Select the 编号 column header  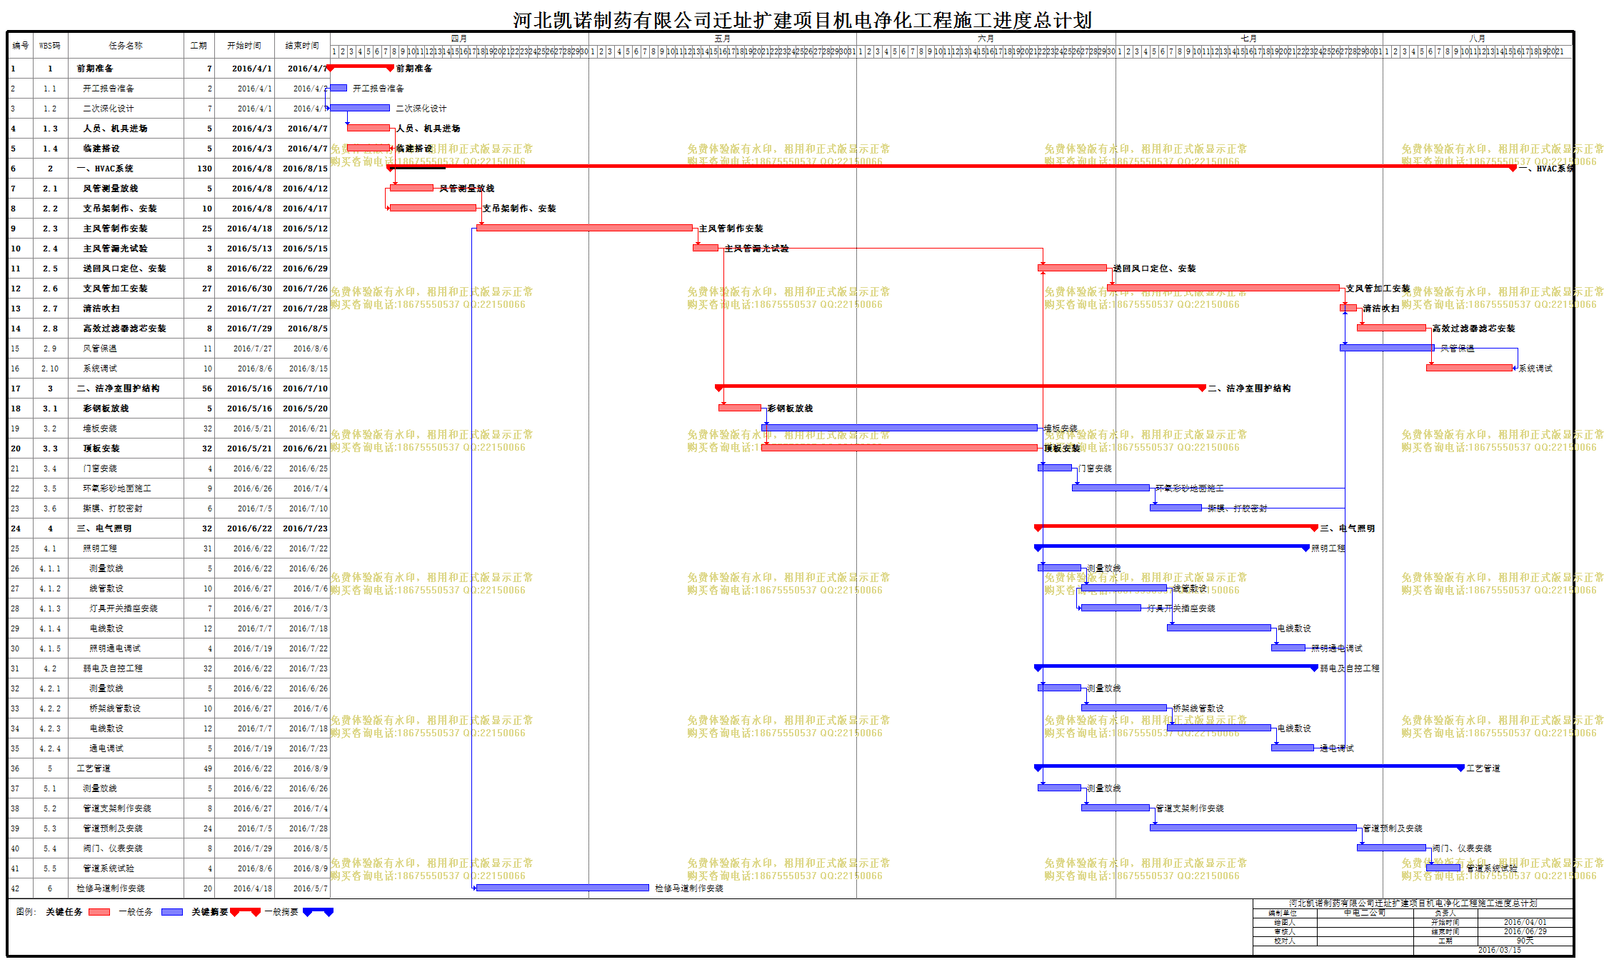coord(21,45)
